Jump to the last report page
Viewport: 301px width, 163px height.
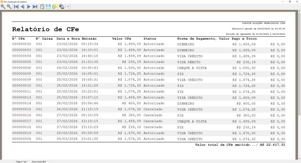[35, 7]
